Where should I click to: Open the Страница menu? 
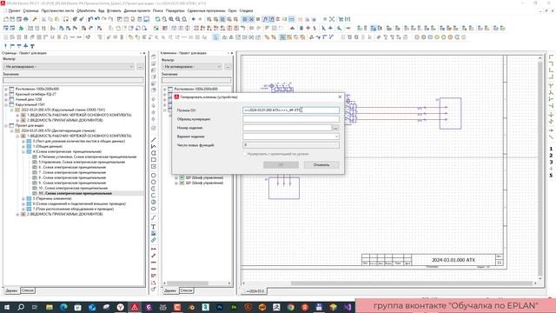click(30, 10)
